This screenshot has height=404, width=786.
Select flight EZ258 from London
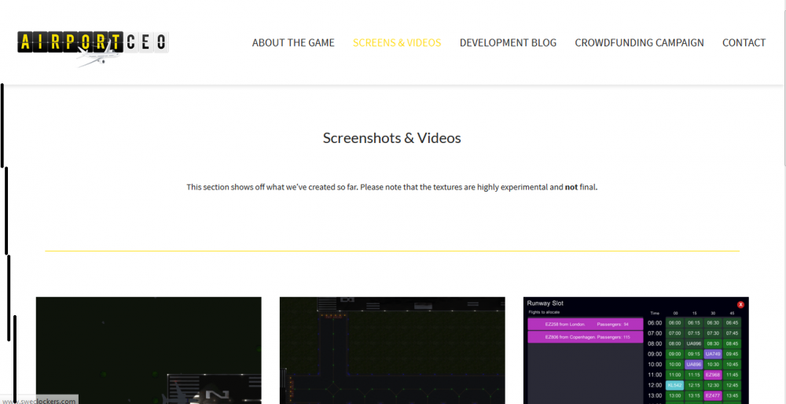point(586,324)
